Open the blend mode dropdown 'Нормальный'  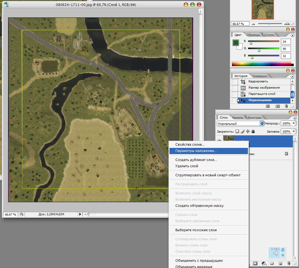point(240,124)
